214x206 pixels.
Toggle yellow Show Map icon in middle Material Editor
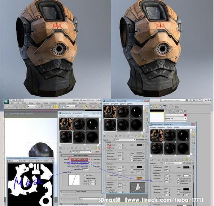coord(140,136)
